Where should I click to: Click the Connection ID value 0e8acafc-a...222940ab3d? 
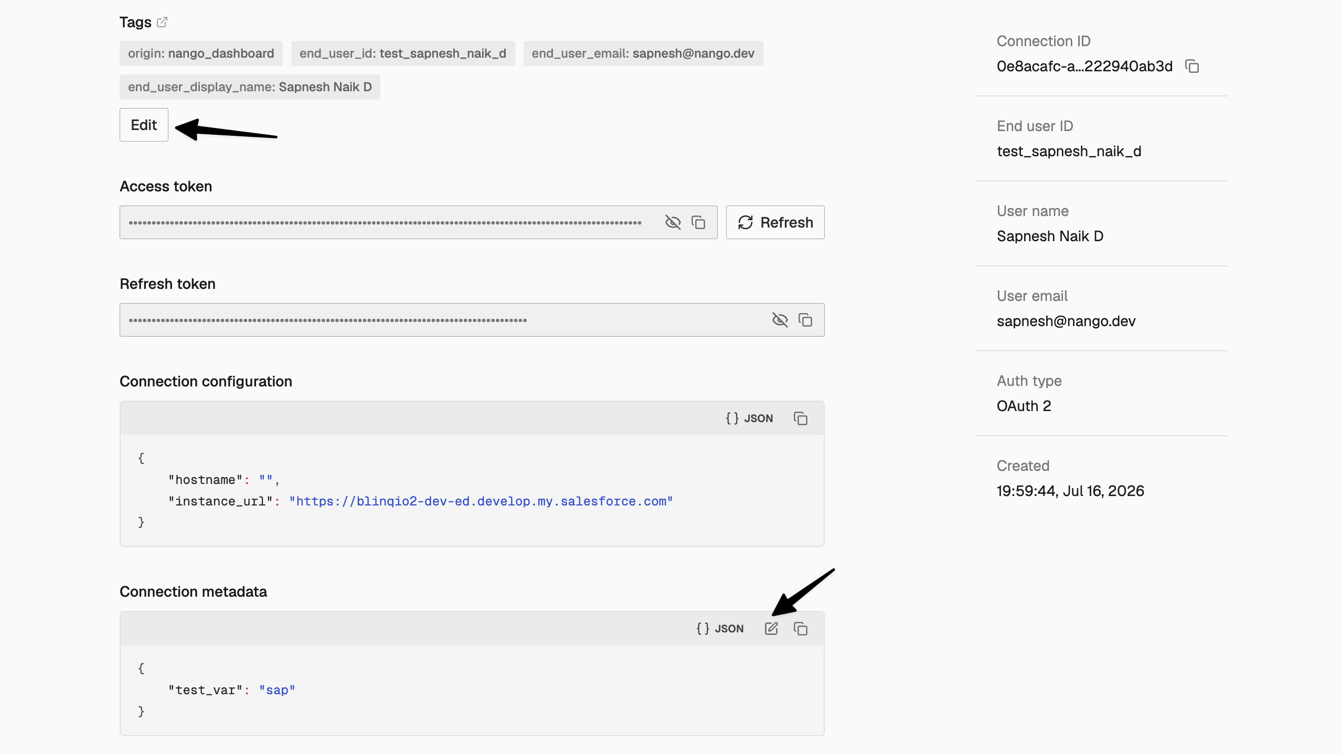pyautogui.click(x=1084, y=66)
